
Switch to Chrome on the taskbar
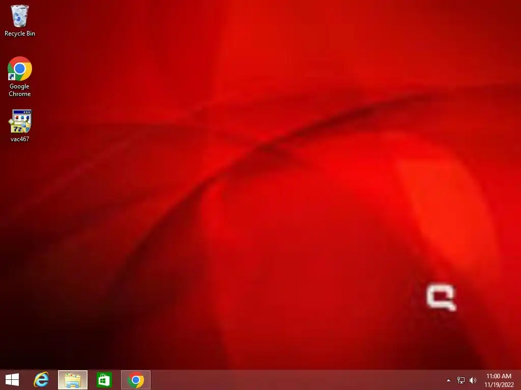tap(135, 380)
